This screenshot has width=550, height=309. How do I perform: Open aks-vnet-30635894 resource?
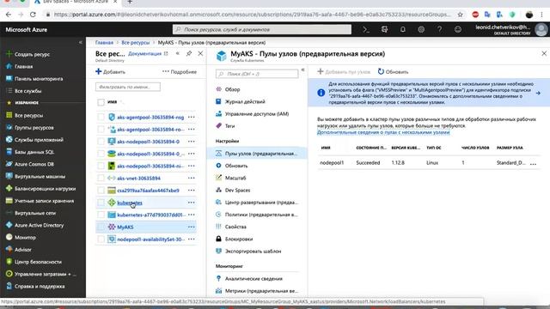pyautogui.click(x=138, y=178)
